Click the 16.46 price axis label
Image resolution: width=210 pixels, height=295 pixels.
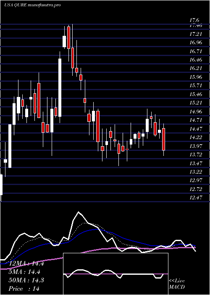tap(196, 60)
